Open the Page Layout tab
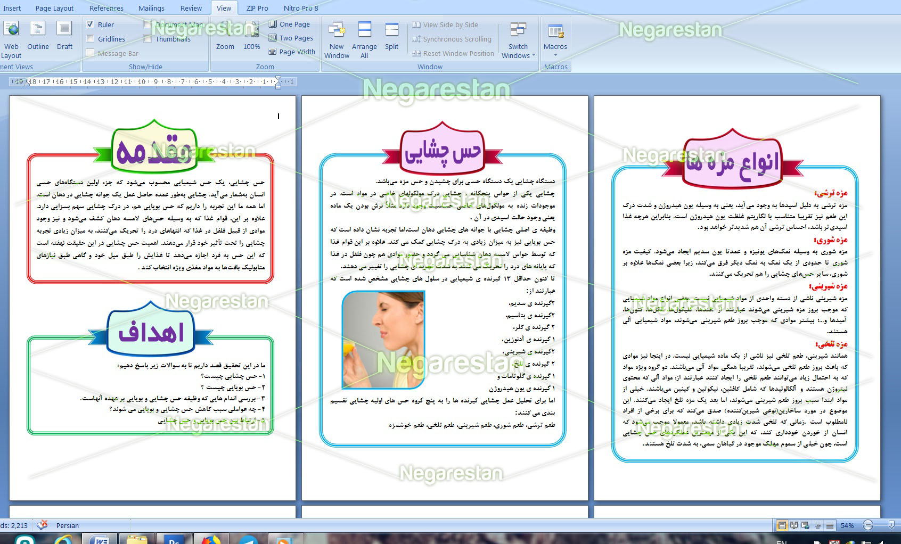 [x=54, y=8]
